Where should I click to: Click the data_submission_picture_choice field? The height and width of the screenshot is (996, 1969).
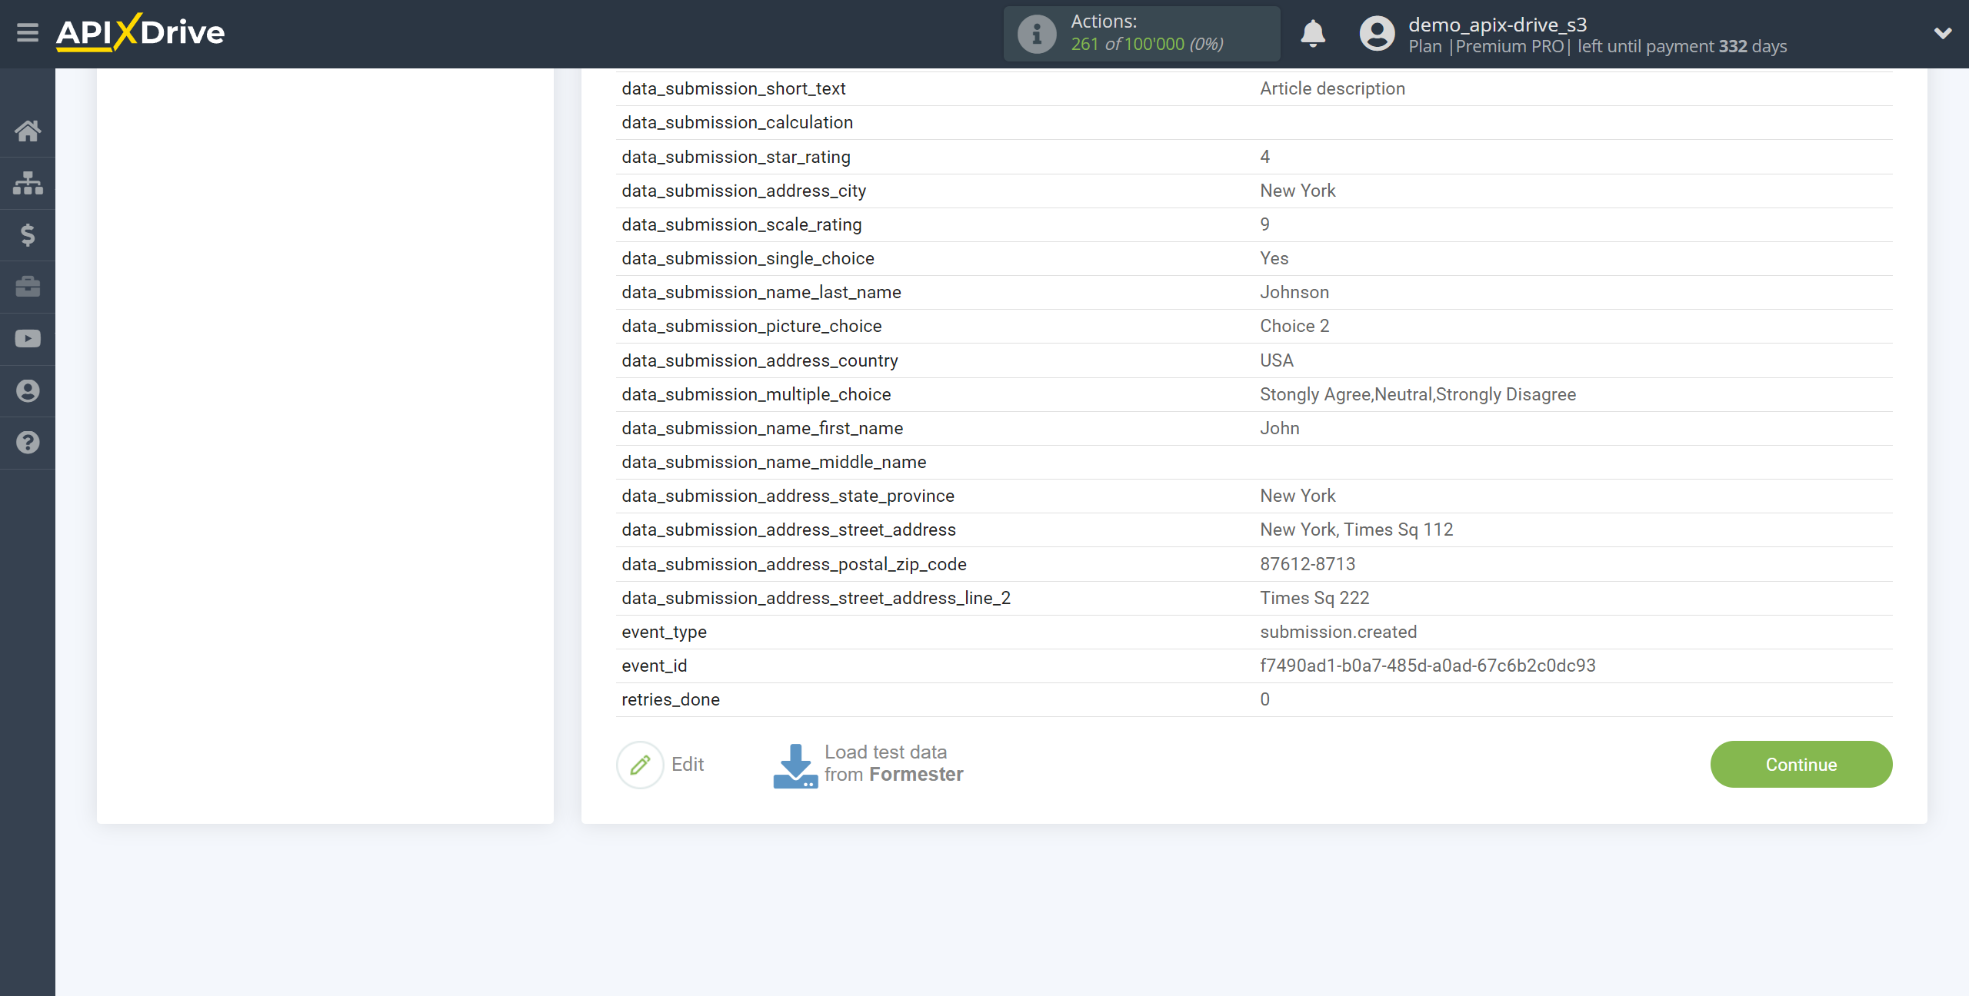pos(751,326)
